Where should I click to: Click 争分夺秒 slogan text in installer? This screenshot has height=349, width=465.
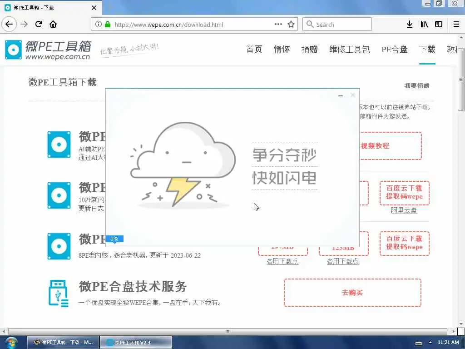pyautogui.click(x=284, y=155)
